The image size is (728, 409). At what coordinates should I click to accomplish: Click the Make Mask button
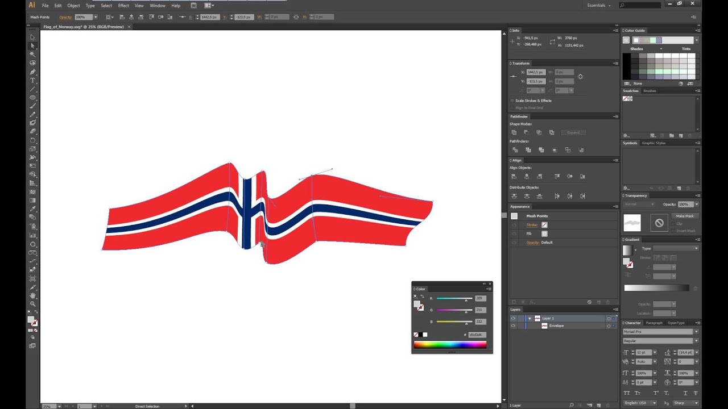point(685,216)
